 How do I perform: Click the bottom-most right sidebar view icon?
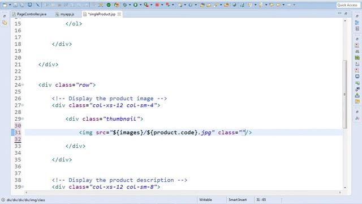[x=357, y=118]
